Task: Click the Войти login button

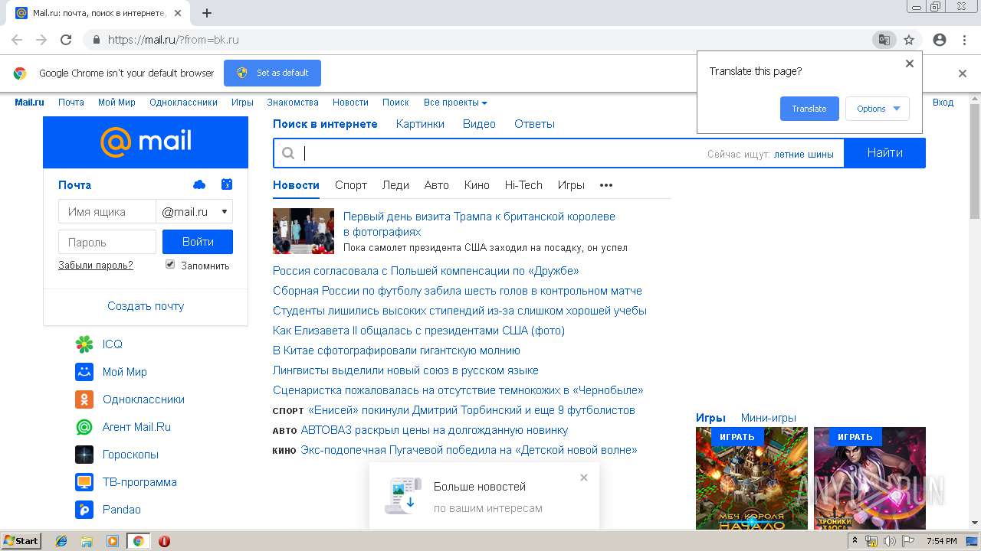Action: click(x=198, y=242)
